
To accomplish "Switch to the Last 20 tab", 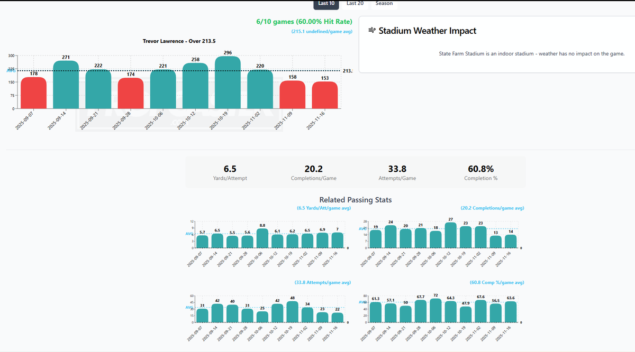I will 355,4.
